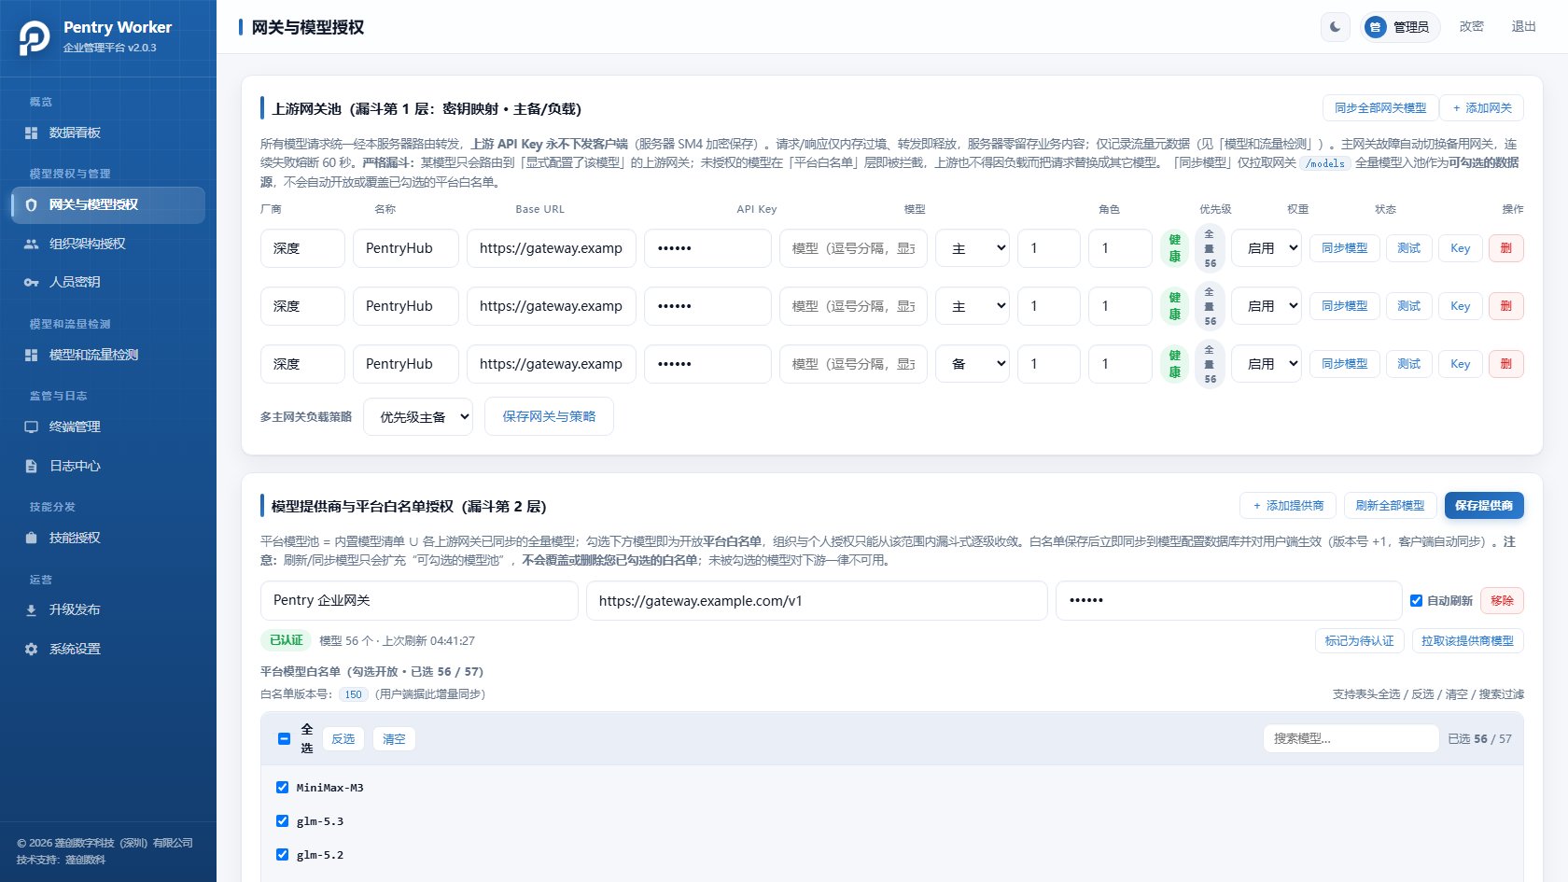Click 保存网关与策略 button
Screen dimensions: 1568x882
point(549,416)
